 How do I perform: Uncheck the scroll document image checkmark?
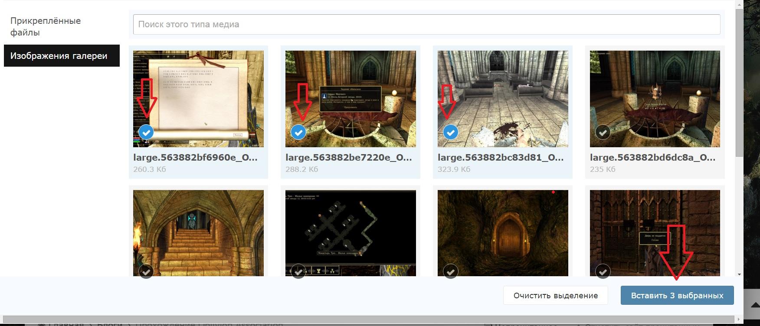(146, 132)
